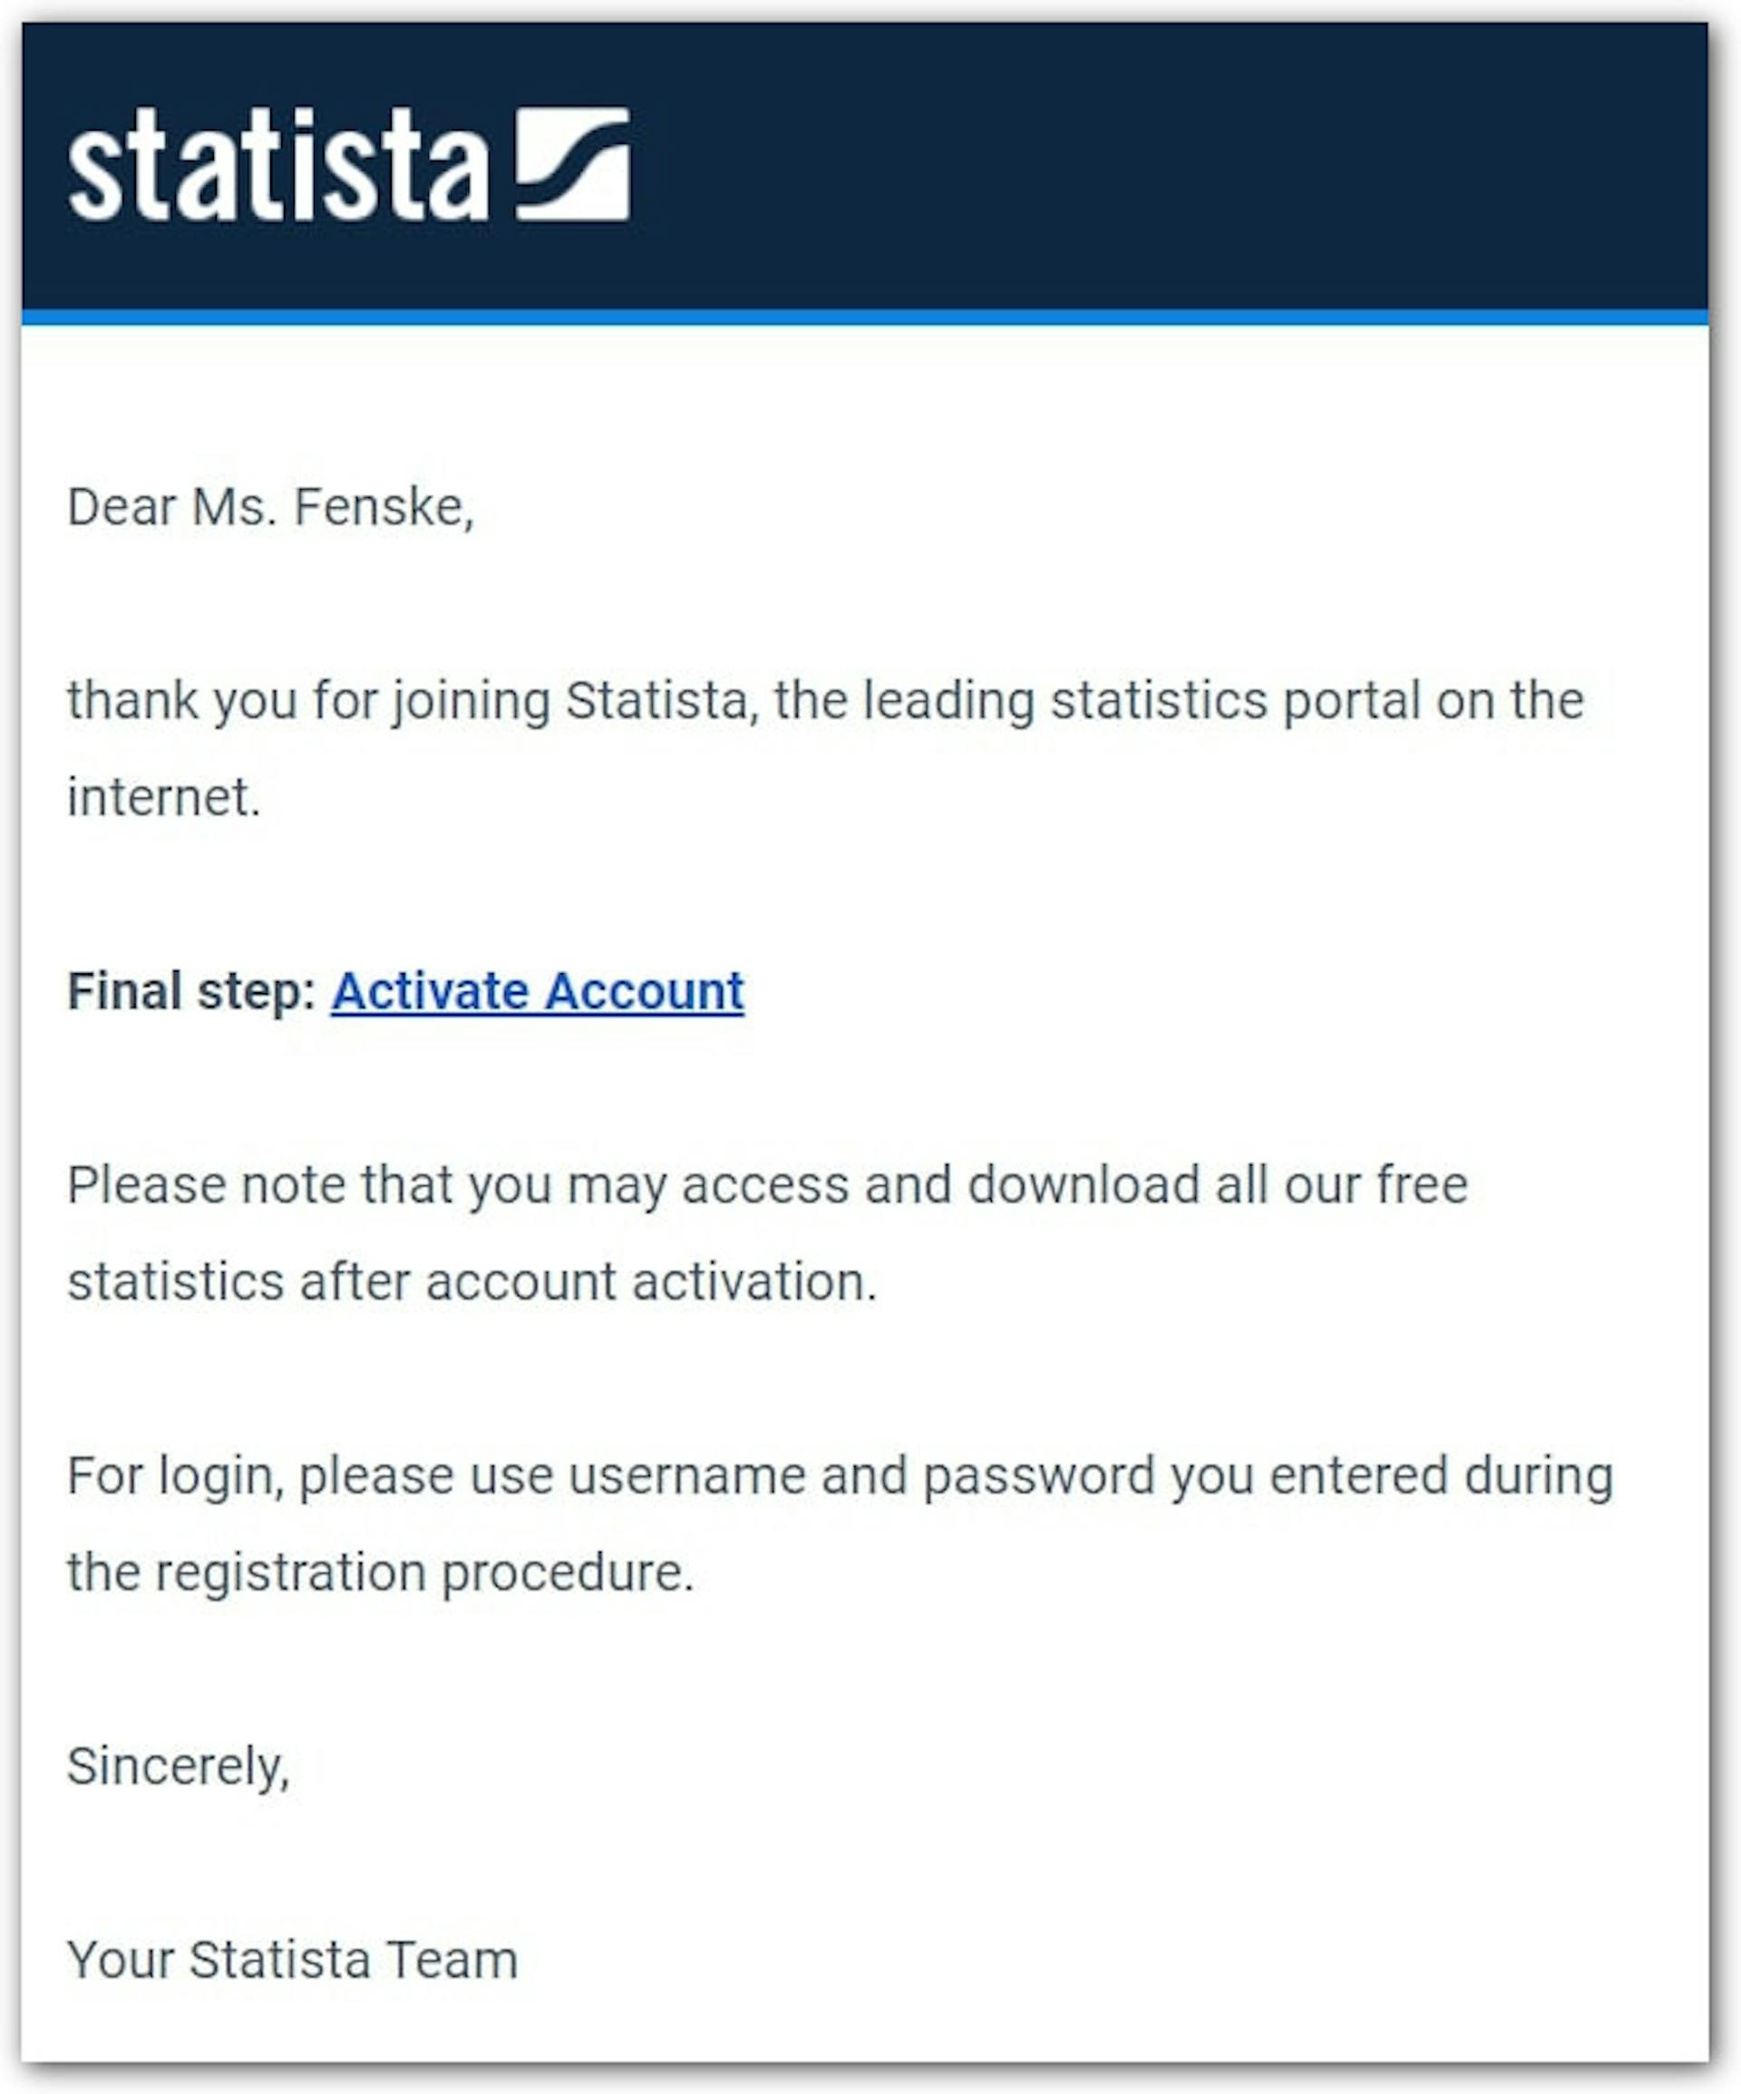
Task: Click the Your Statista Team signature
Action: 292,1961
